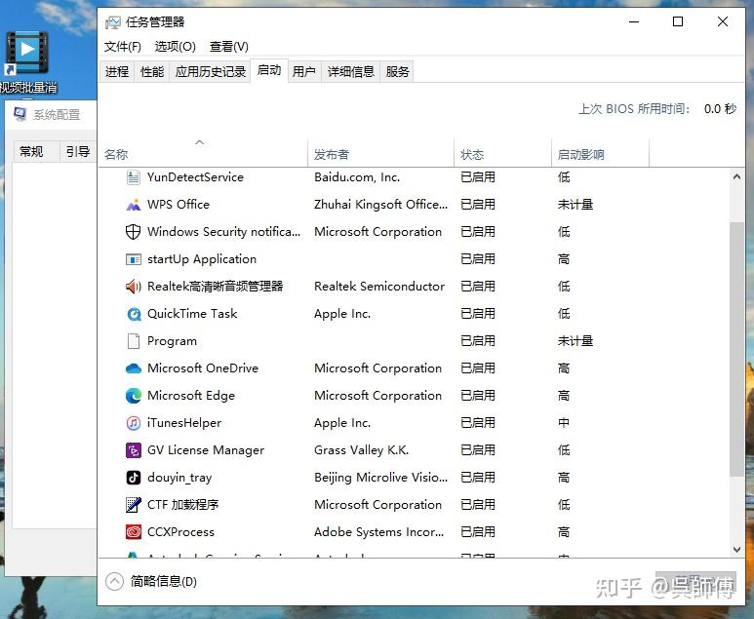Click the System Configuration window icon
754x619 pixels.
[x=20, y=114]
